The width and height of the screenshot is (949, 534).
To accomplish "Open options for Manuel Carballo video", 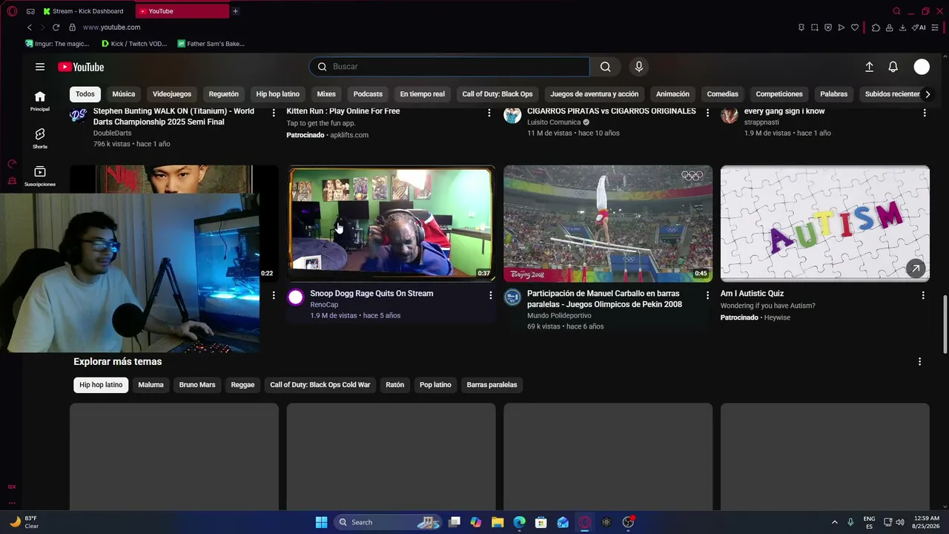I will [707, 295].
